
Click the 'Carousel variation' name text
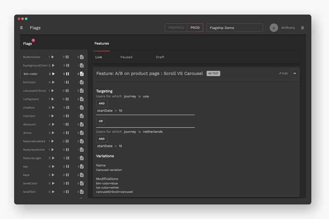tap(109, 170)
